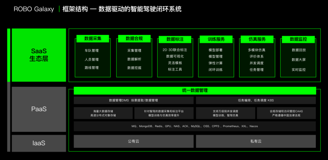Click the ROBO Galaxy title text
328x160 pixels.
click(x=34, y=9)
